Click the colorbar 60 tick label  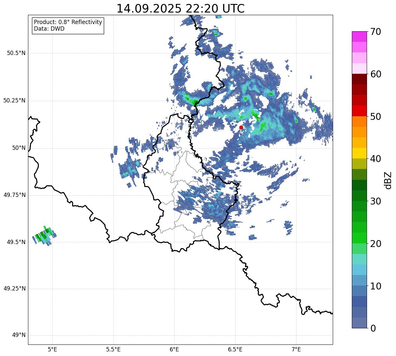376,74
